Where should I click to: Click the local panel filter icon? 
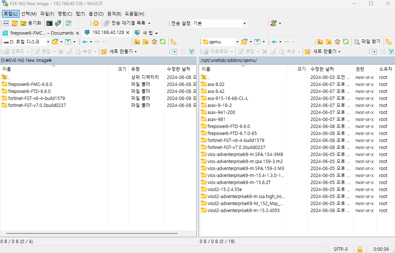point(68,42)
